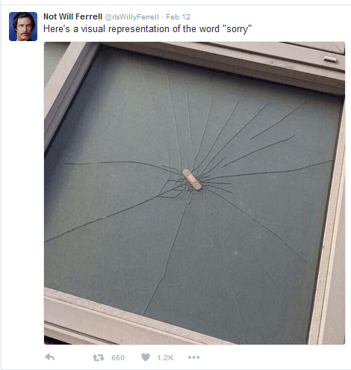Visit the @itsWillyFerrell handle link

tap(131, 17)
